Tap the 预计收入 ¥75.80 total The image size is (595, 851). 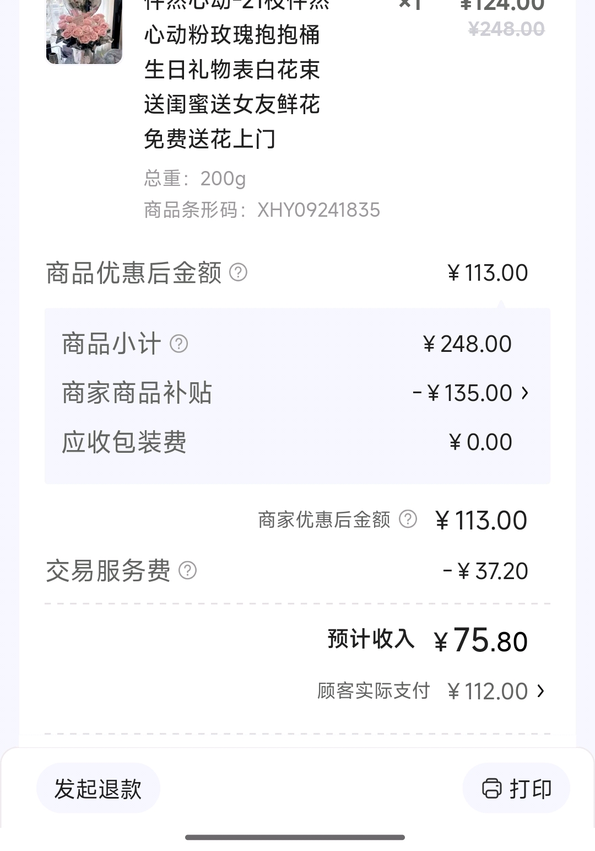480,641
